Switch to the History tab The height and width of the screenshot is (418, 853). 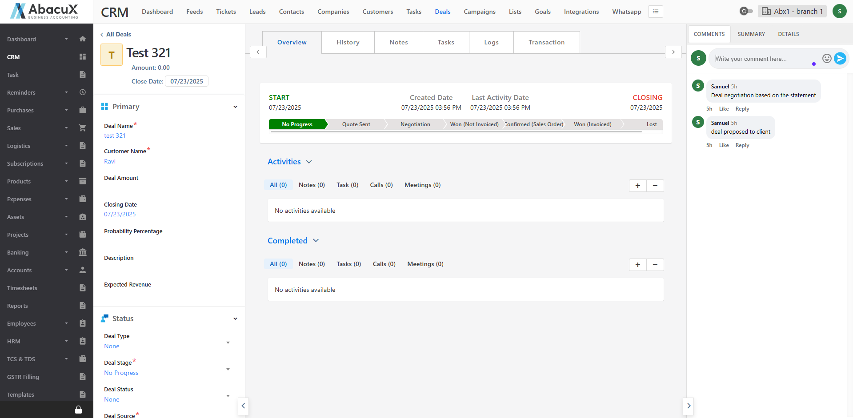pyautogui.click(x=348, y=42)
